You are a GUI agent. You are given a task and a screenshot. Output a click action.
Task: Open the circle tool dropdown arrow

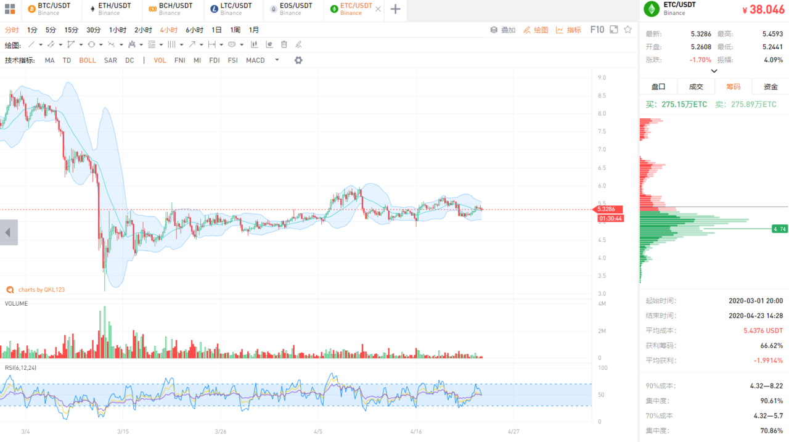tap(101, 44)
